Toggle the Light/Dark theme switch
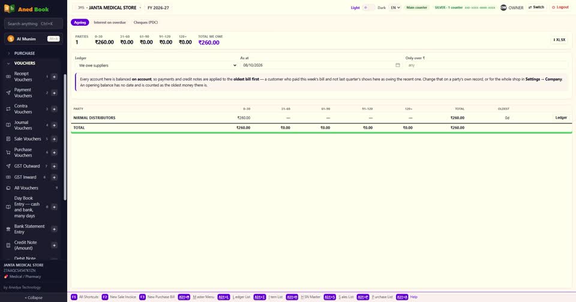This screenshot has width=576, height=302. coord(368,7)
